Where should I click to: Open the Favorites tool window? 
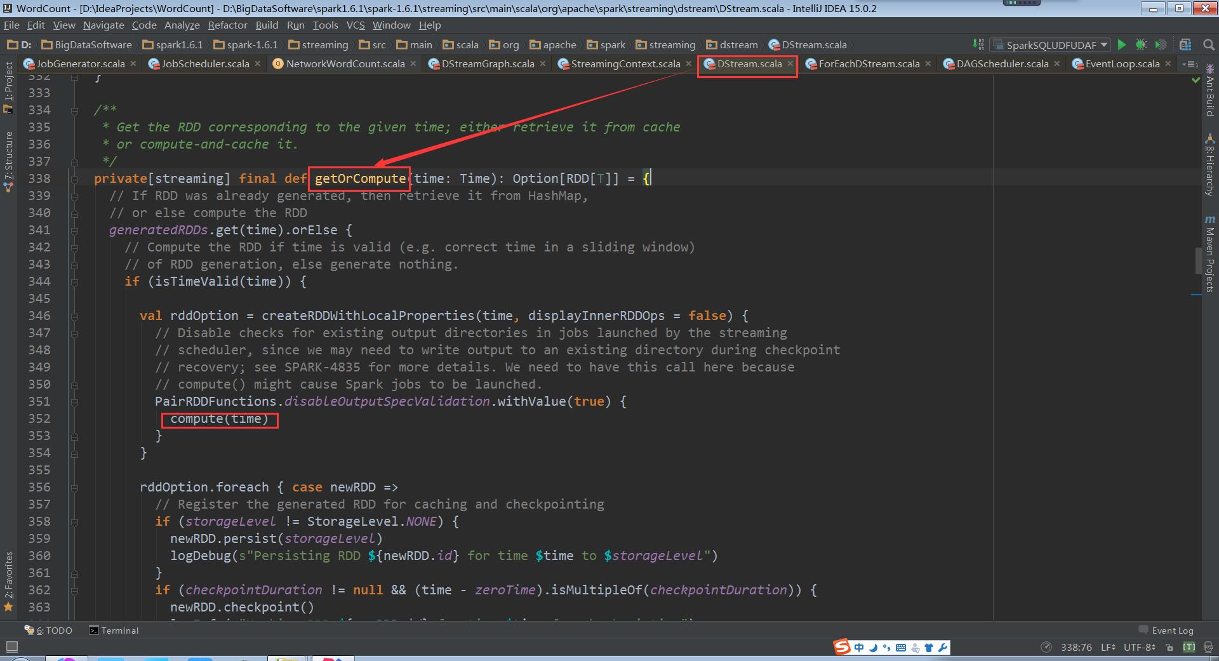8,581
